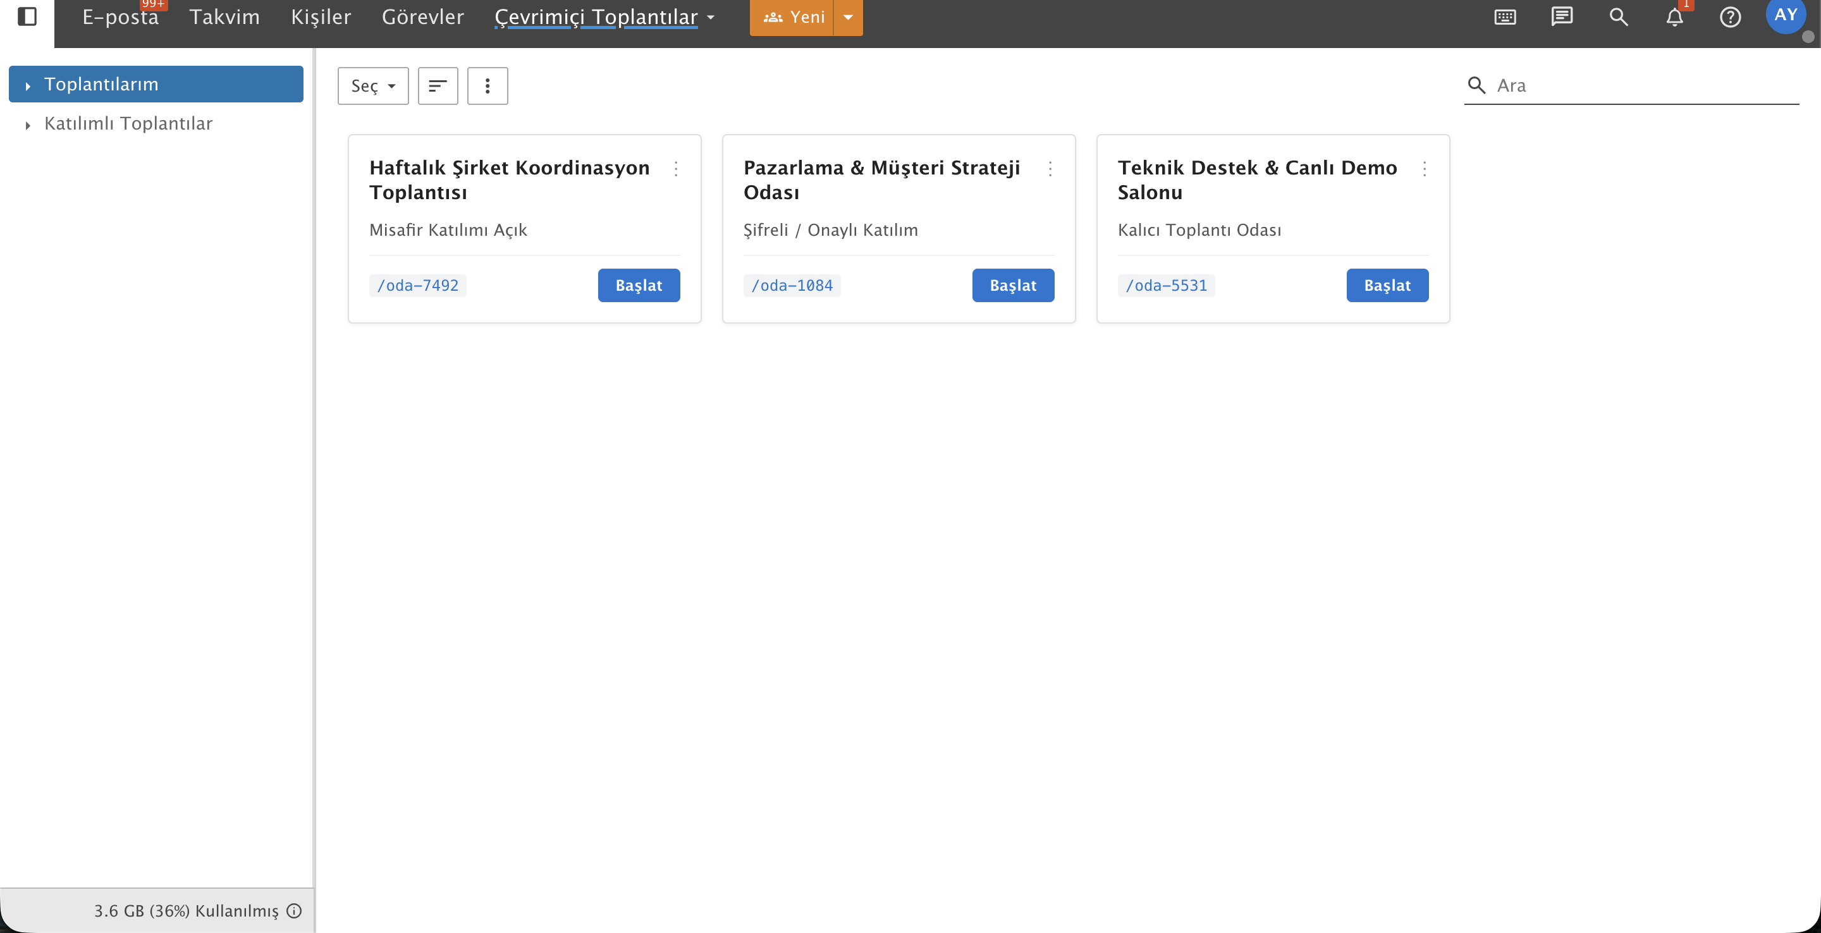1821x933 pixels.
Task: Select Katılımlı Toplantılar in the sidebar
Action: pyautogui.click(x=156, y=124)
